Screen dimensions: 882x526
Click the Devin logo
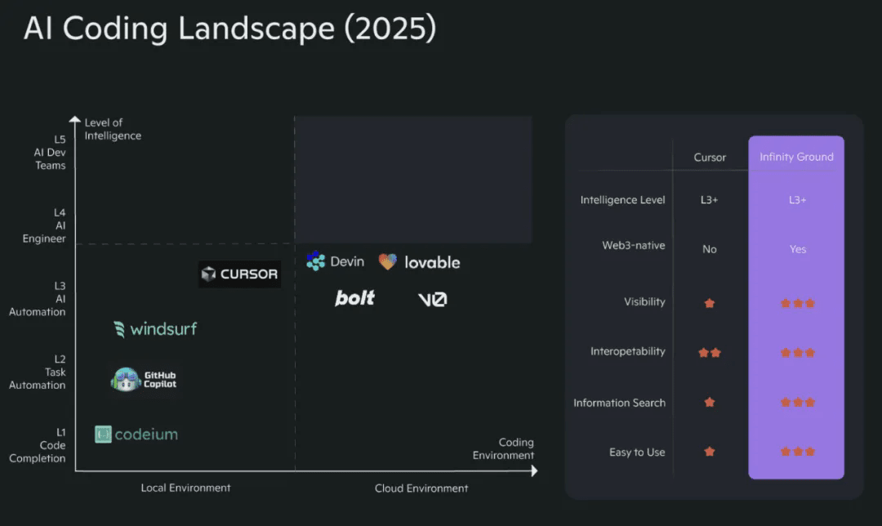click(x=336, y=261)
